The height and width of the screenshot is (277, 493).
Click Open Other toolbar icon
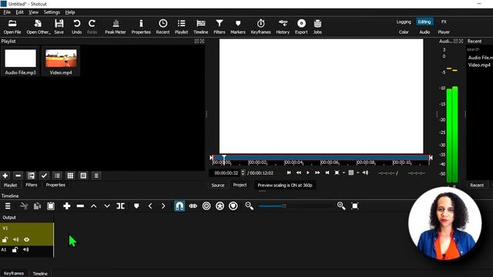click(x=38, y=27)
